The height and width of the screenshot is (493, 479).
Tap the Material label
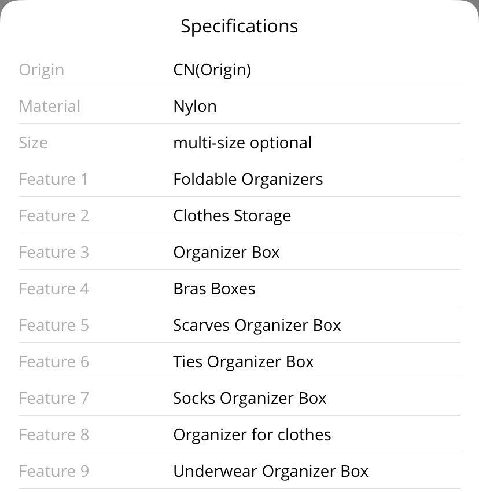(50, 106)
